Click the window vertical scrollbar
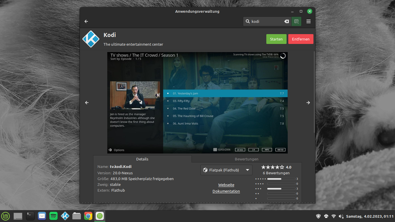395x222 pixels. click(314, 92)
